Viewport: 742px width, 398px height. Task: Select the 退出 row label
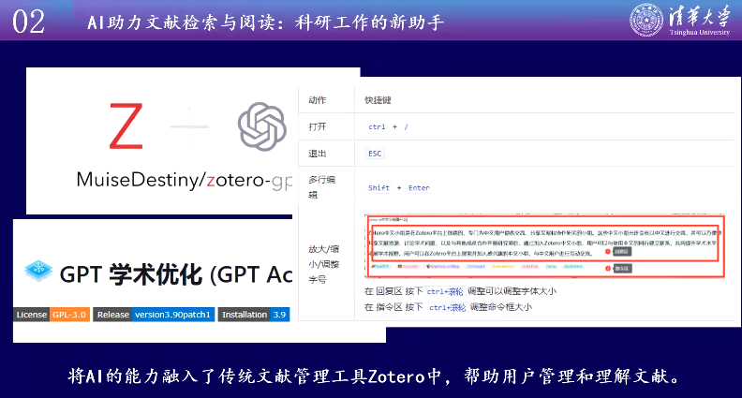point(317,154)
